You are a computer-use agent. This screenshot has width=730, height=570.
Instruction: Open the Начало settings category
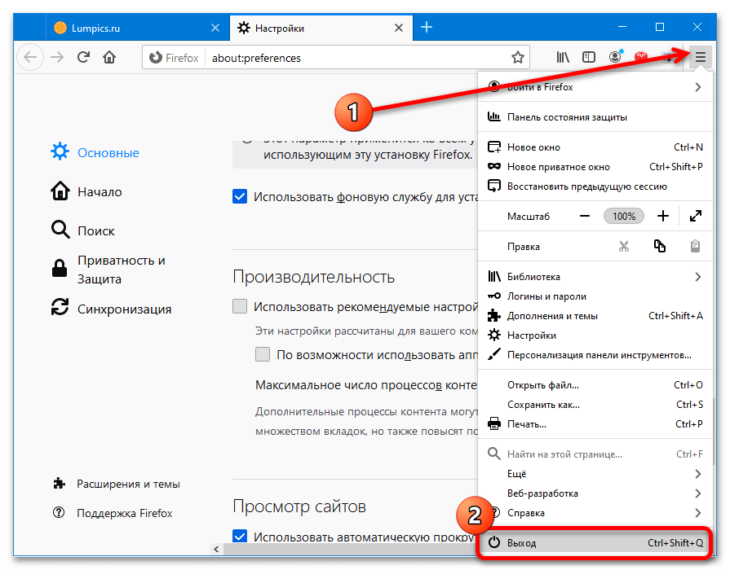pyautogui.click(x=86, y=191)
